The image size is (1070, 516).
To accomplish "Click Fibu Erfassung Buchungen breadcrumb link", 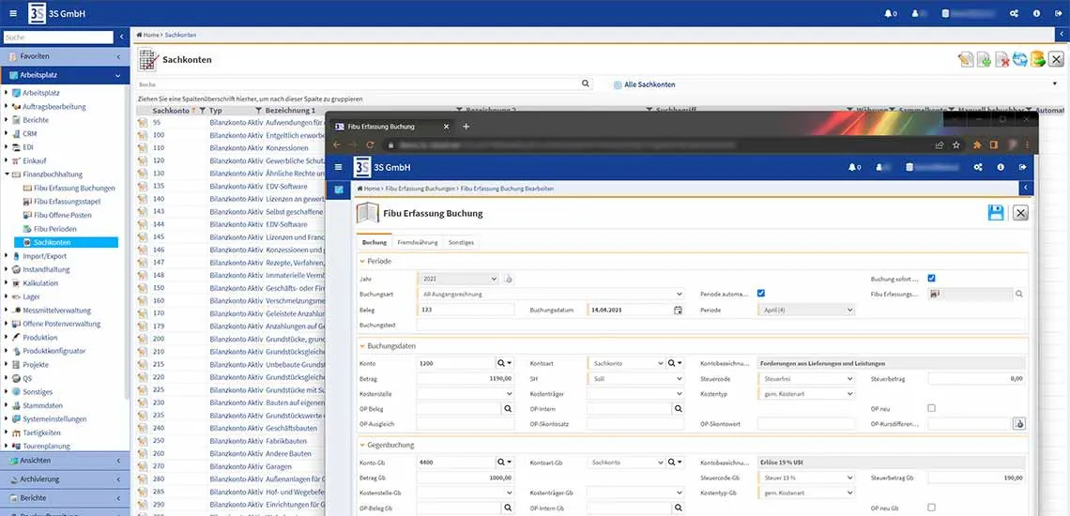I will click(x=420, y=189).
